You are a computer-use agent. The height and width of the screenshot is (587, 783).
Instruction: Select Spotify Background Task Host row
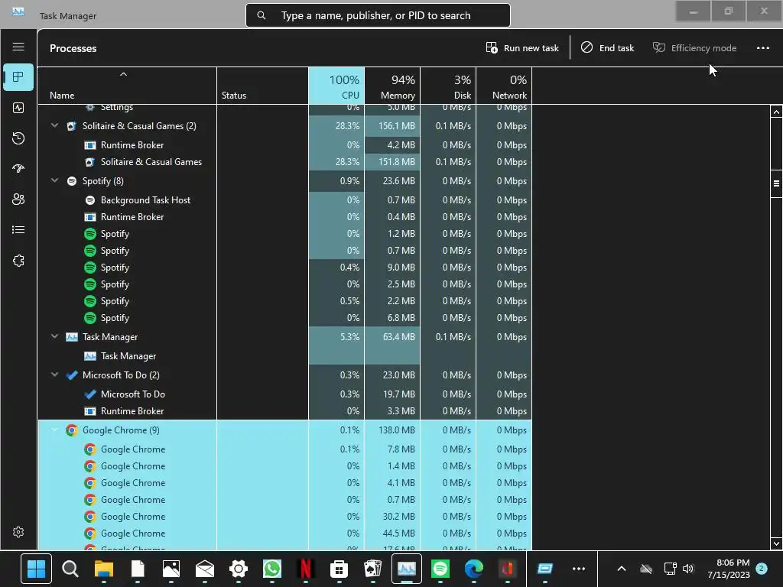[284, 199]
